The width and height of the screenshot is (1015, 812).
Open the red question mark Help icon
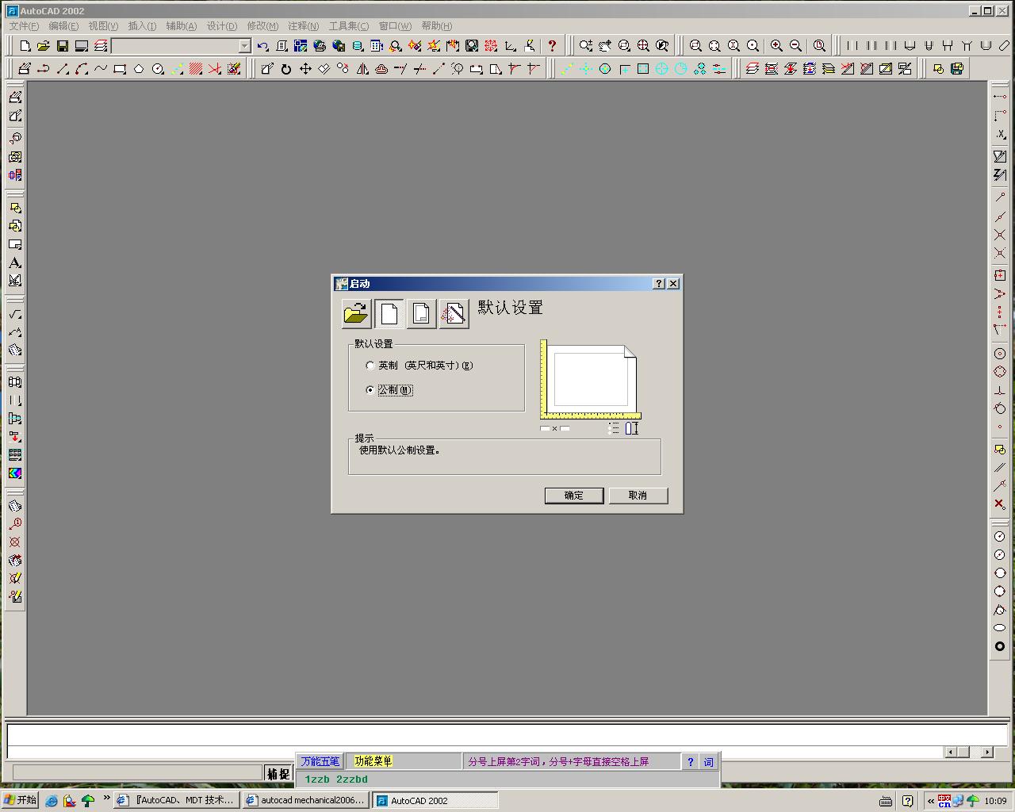pyautogui.click(x=552, y=46)
